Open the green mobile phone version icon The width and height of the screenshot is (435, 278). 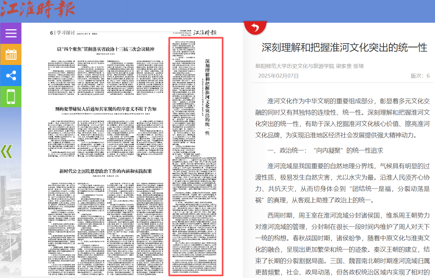pos(11,96)
